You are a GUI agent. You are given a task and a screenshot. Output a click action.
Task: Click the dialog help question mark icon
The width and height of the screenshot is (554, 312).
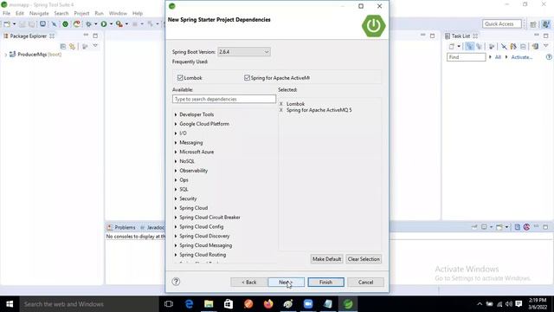(x=176, y=282)
